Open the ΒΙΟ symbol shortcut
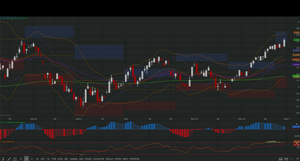The image size is (300, 161). coord(66,159)
